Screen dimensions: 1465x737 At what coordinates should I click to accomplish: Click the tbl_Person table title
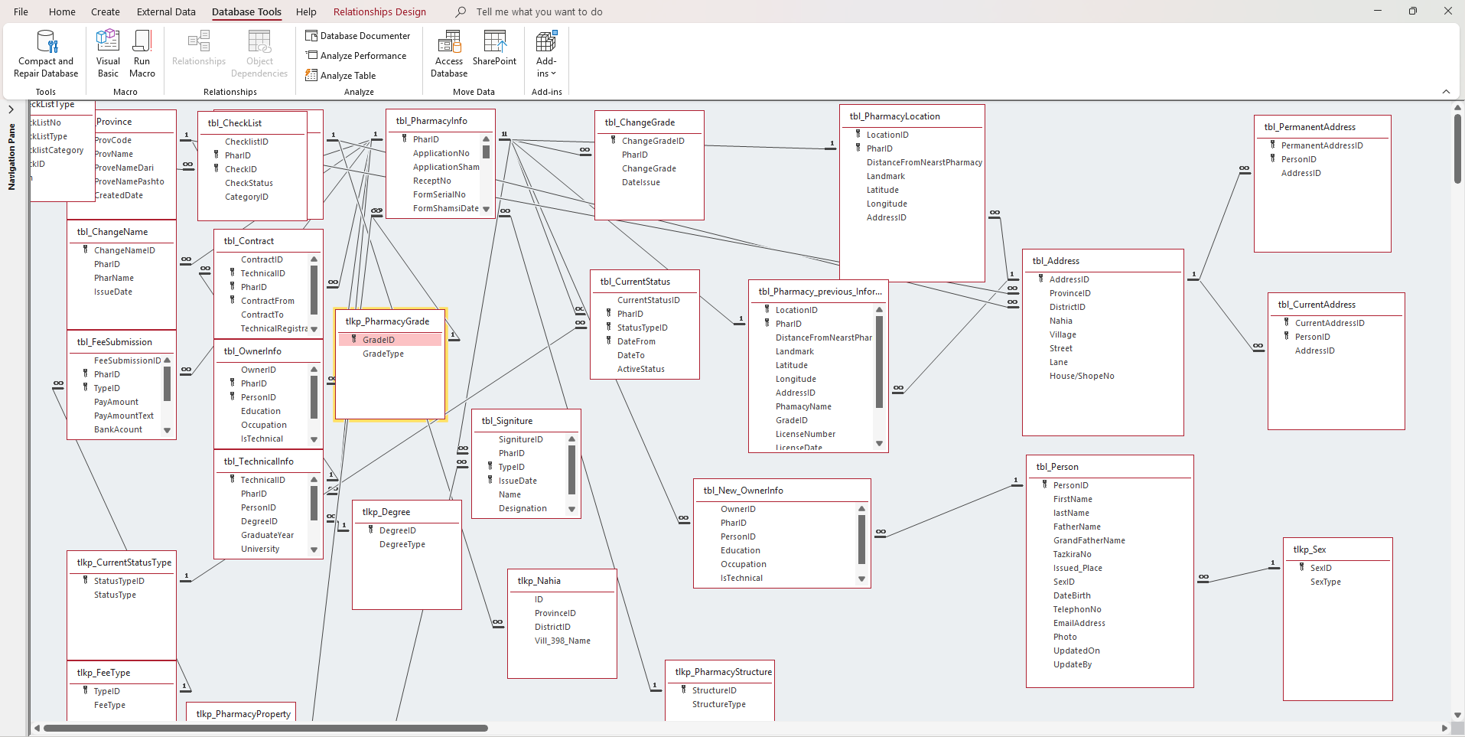coord(1057,467)
